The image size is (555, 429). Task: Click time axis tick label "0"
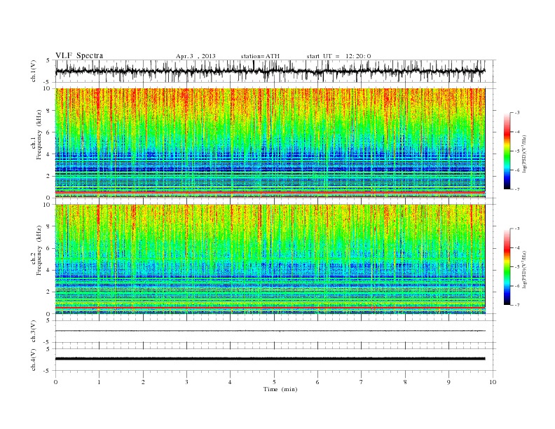click(x=55, y=382)
